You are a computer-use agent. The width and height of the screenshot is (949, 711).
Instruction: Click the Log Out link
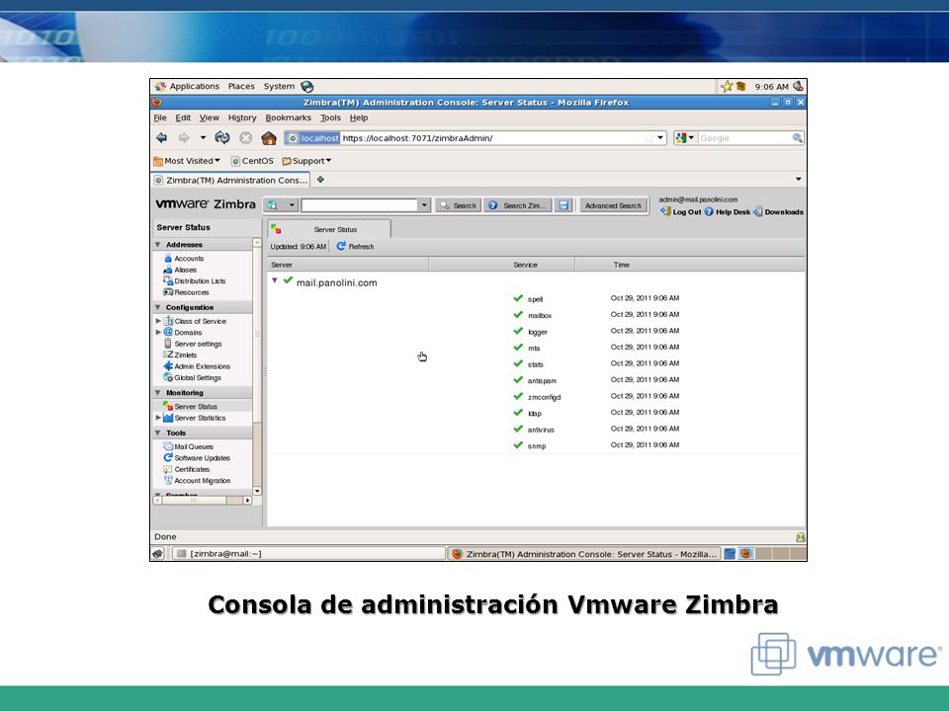pos(680,211)
